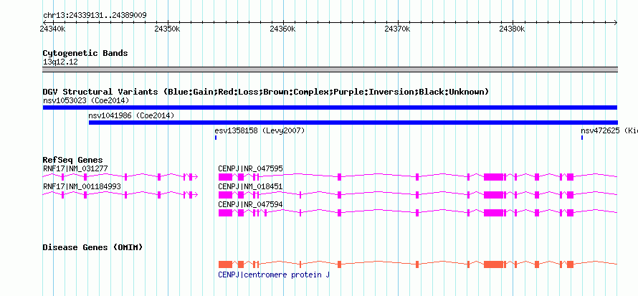Click the blue gain bar of nsv1053023

coord(330,108)
